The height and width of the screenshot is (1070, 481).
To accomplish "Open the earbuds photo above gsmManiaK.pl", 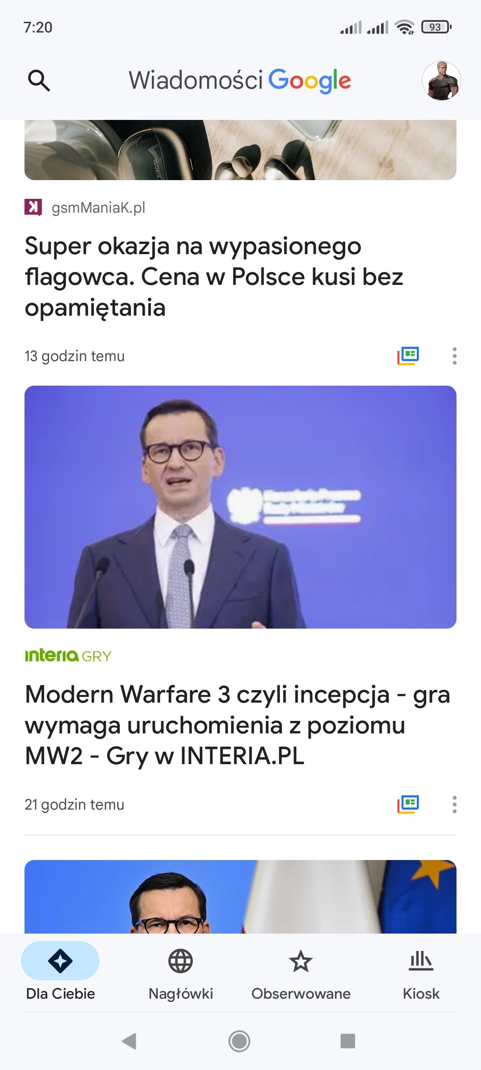I will (x=240, y=150).
